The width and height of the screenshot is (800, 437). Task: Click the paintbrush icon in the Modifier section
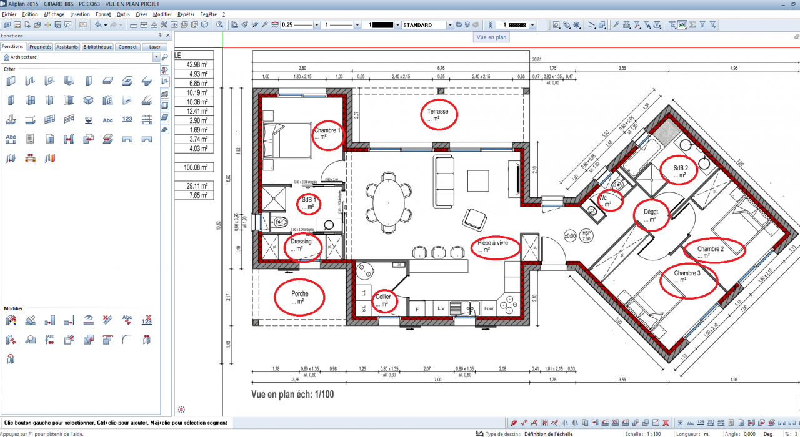[30, 320]
